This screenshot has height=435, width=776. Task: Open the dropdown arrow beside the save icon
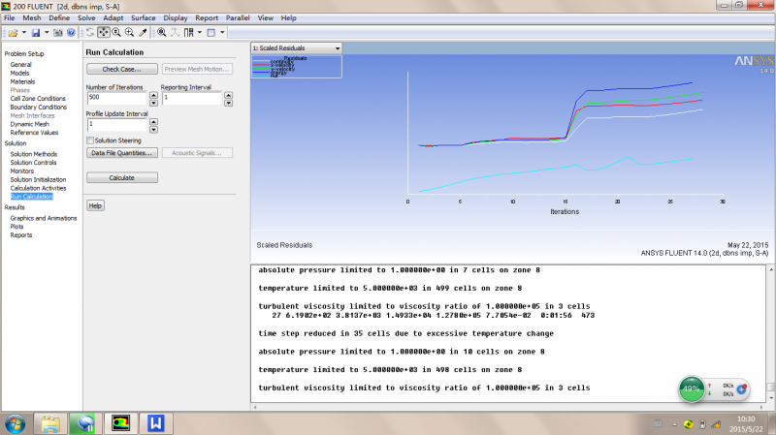pos(47,33)
